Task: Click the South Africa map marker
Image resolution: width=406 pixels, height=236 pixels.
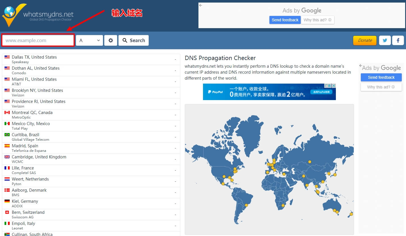Action: click(x=283, y=206)
